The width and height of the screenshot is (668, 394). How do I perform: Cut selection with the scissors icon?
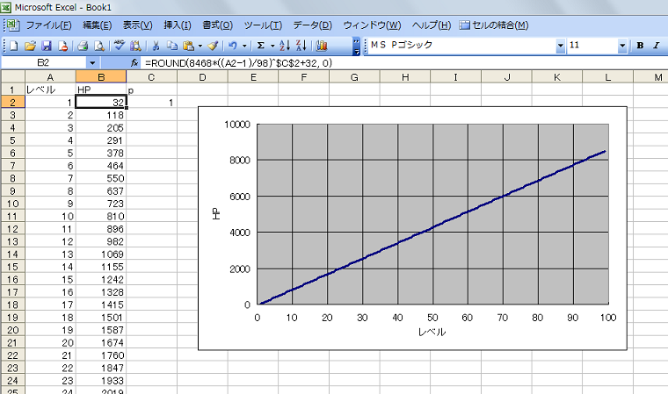(156, 46)
